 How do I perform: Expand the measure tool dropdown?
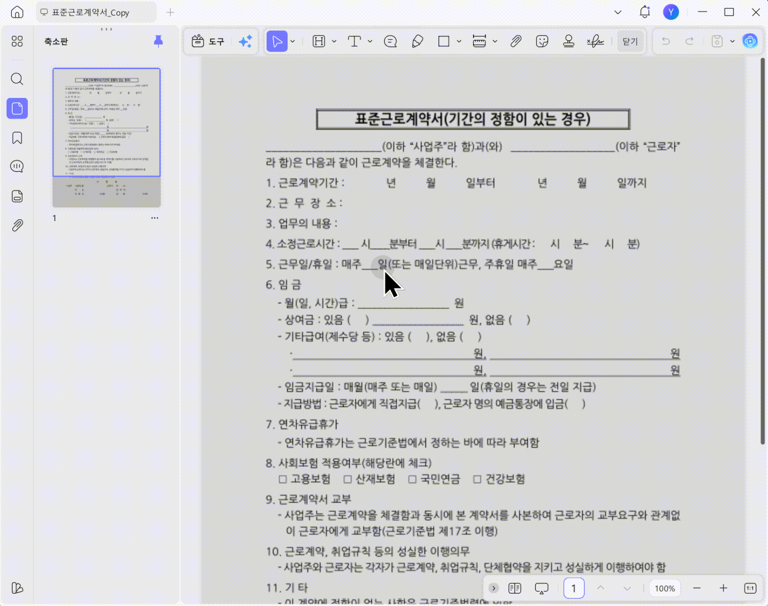(x=495, y=42)
